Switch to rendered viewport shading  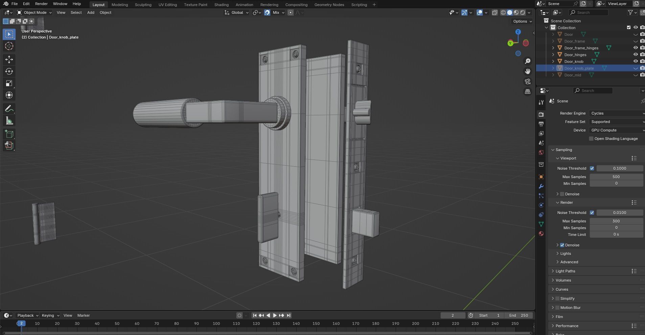(x=523, y=13)
